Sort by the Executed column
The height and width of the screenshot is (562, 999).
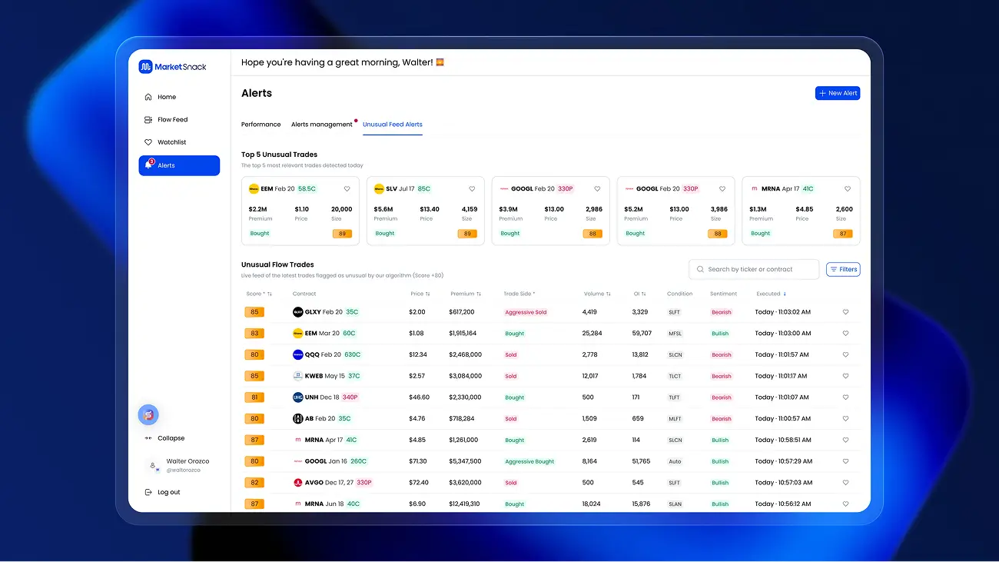[x=771, y=294]
